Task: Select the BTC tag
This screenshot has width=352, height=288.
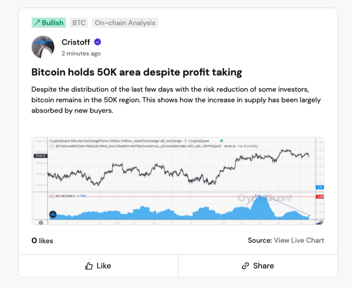Action: point(79,23)
